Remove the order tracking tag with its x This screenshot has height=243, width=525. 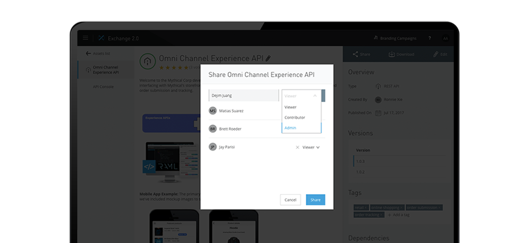tap(382, 215)
